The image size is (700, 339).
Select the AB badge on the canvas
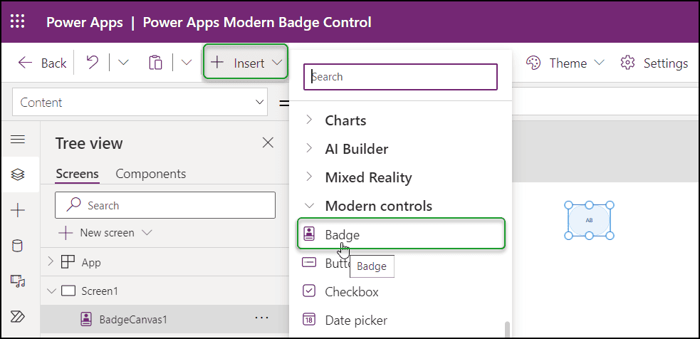(589, 220)
